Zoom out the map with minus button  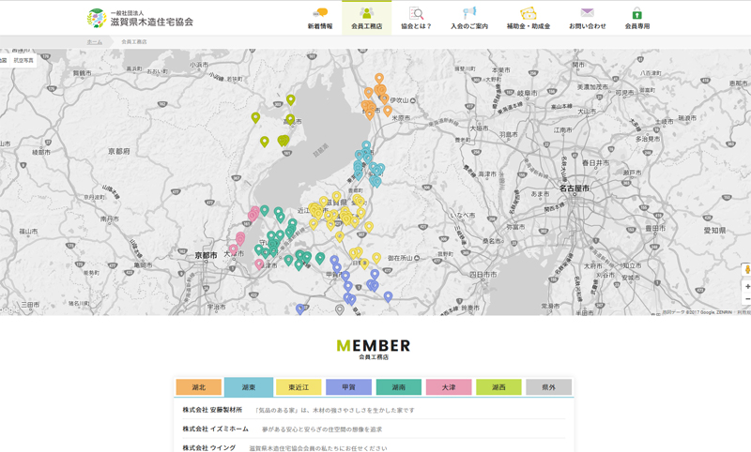click(746, 299)
